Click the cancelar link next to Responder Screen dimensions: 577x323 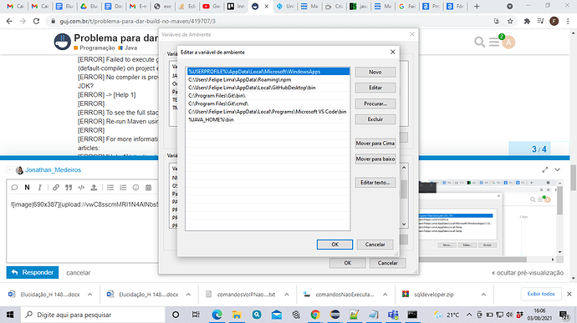78,273
